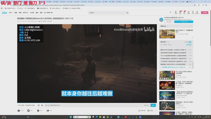Click the 充电 button under uploader

click(x=169, y=22)
